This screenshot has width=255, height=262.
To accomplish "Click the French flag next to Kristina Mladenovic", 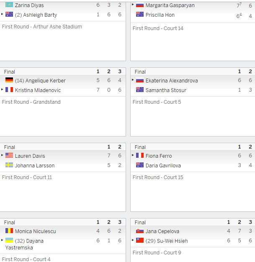I will 9,90.
